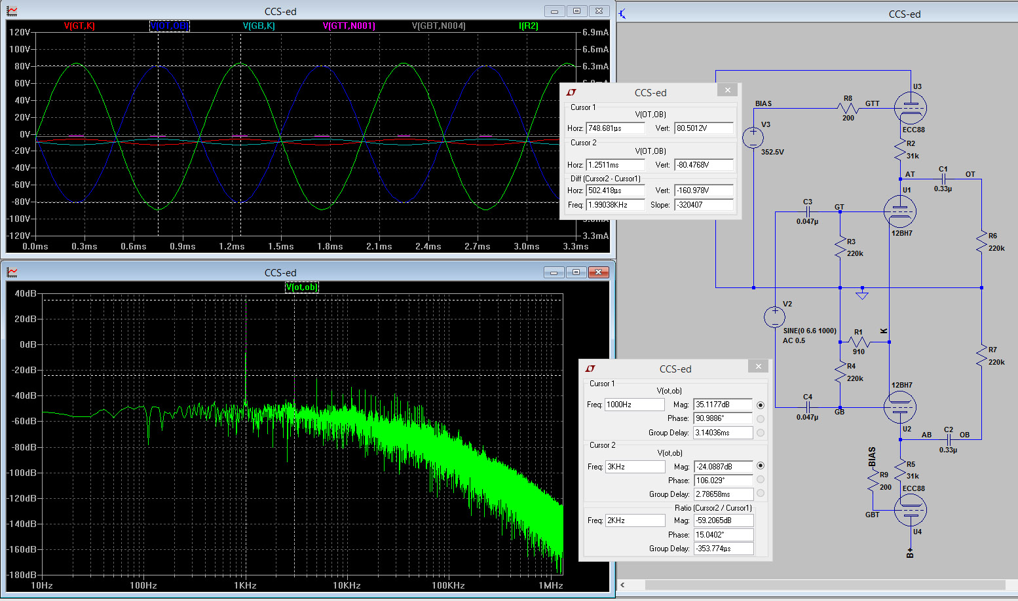
Task: Click the transistor icon in the schematic title bar
Action: click(x=622, y=14)
